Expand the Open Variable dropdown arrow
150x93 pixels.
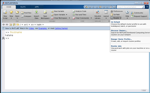point(66,15)
